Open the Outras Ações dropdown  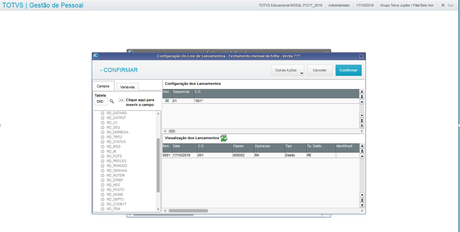pos(288,70)
